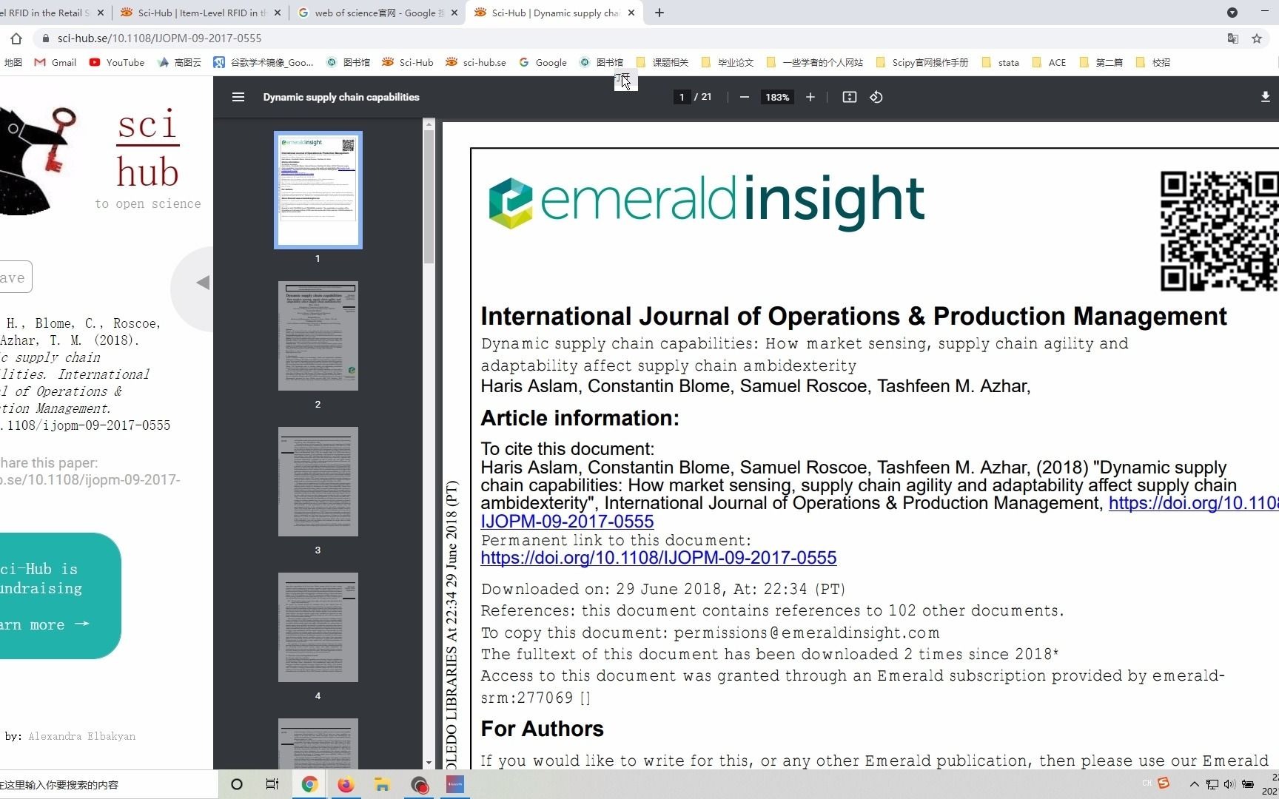The width and height of the screenshot is (1279, 799).
Task: Close the Dynamic supply chain tab
Action: (x=631, y=13)
